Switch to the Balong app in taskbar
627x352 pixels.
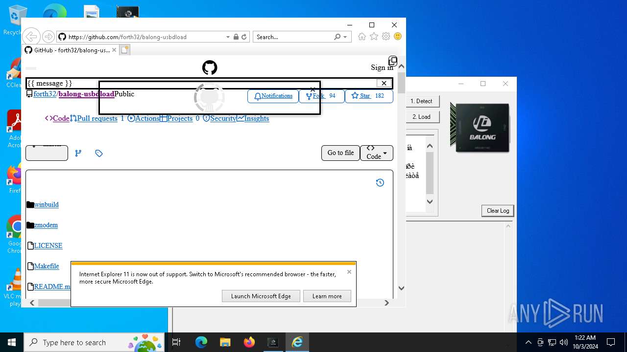[x=273, y=342]
